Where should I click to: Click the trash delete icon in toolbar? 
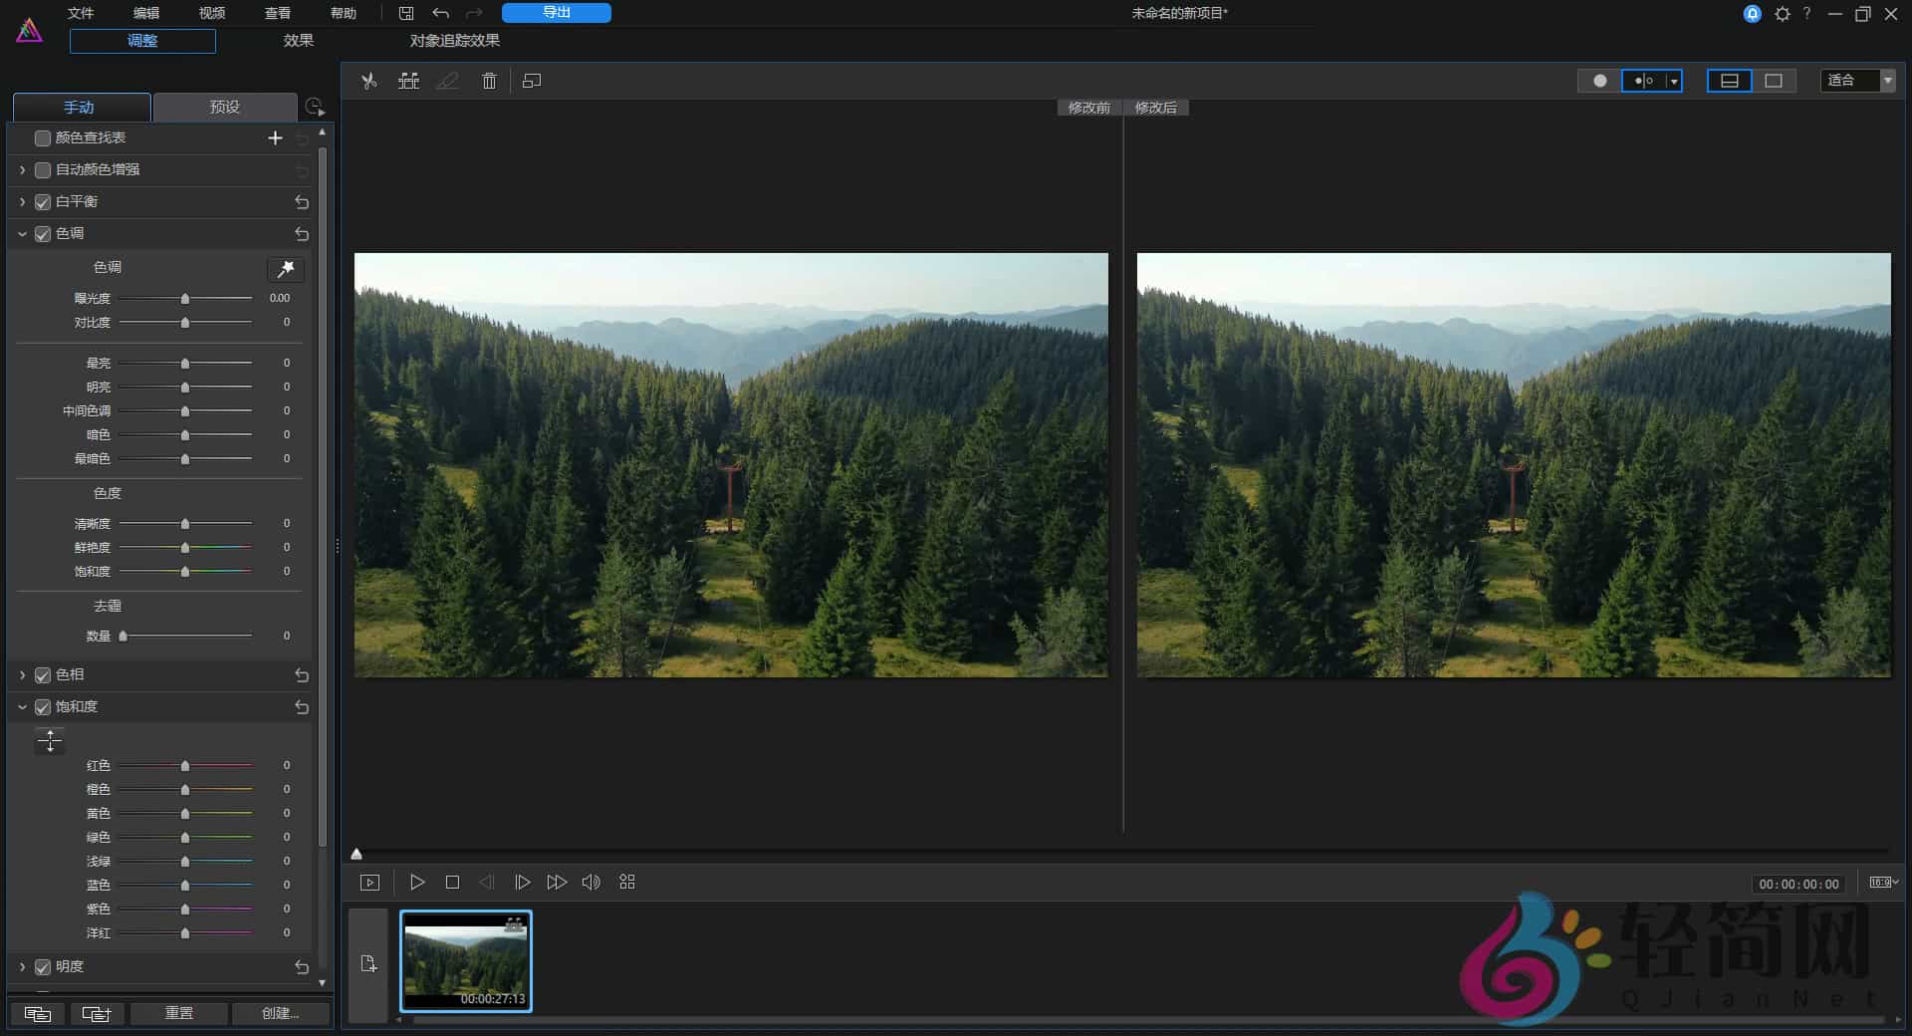(489, 81)
